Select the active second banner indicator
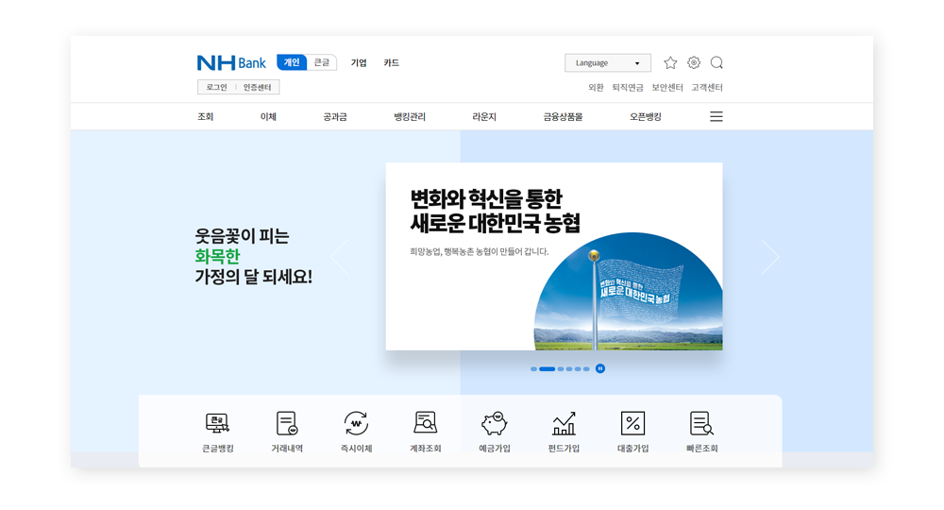Screen dimensions: 944x510 point(548,369)
